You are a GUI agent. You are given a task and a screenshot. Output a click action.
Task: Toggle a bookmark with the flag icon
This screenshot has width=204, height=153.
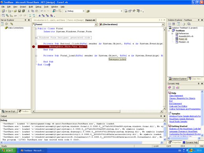39,16
